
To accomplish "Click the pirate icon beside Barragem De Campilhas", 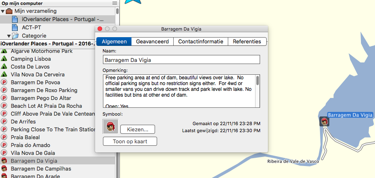I will coord(4,169).
